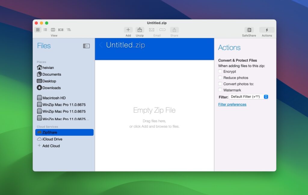Click the Actions lightning icon
The height and width of the screenshot is (195, 308).
[x=267, y=30]
